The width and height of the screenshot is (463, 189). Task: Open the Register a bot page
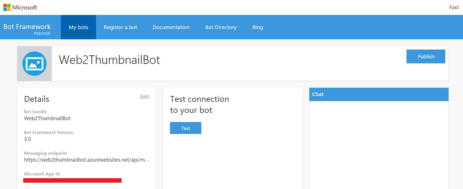tap(120, 27)
